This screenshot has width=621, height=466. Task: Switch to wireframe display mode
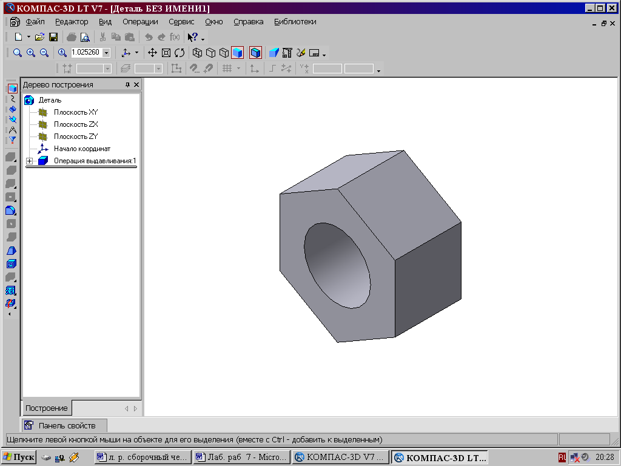(x=197, y=53)
